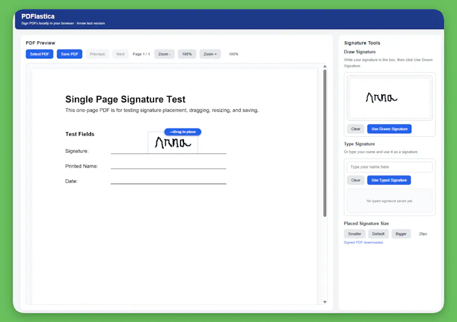Click the Select PDF button
Viewport: 457px width, 322px height.
(39, 54)
